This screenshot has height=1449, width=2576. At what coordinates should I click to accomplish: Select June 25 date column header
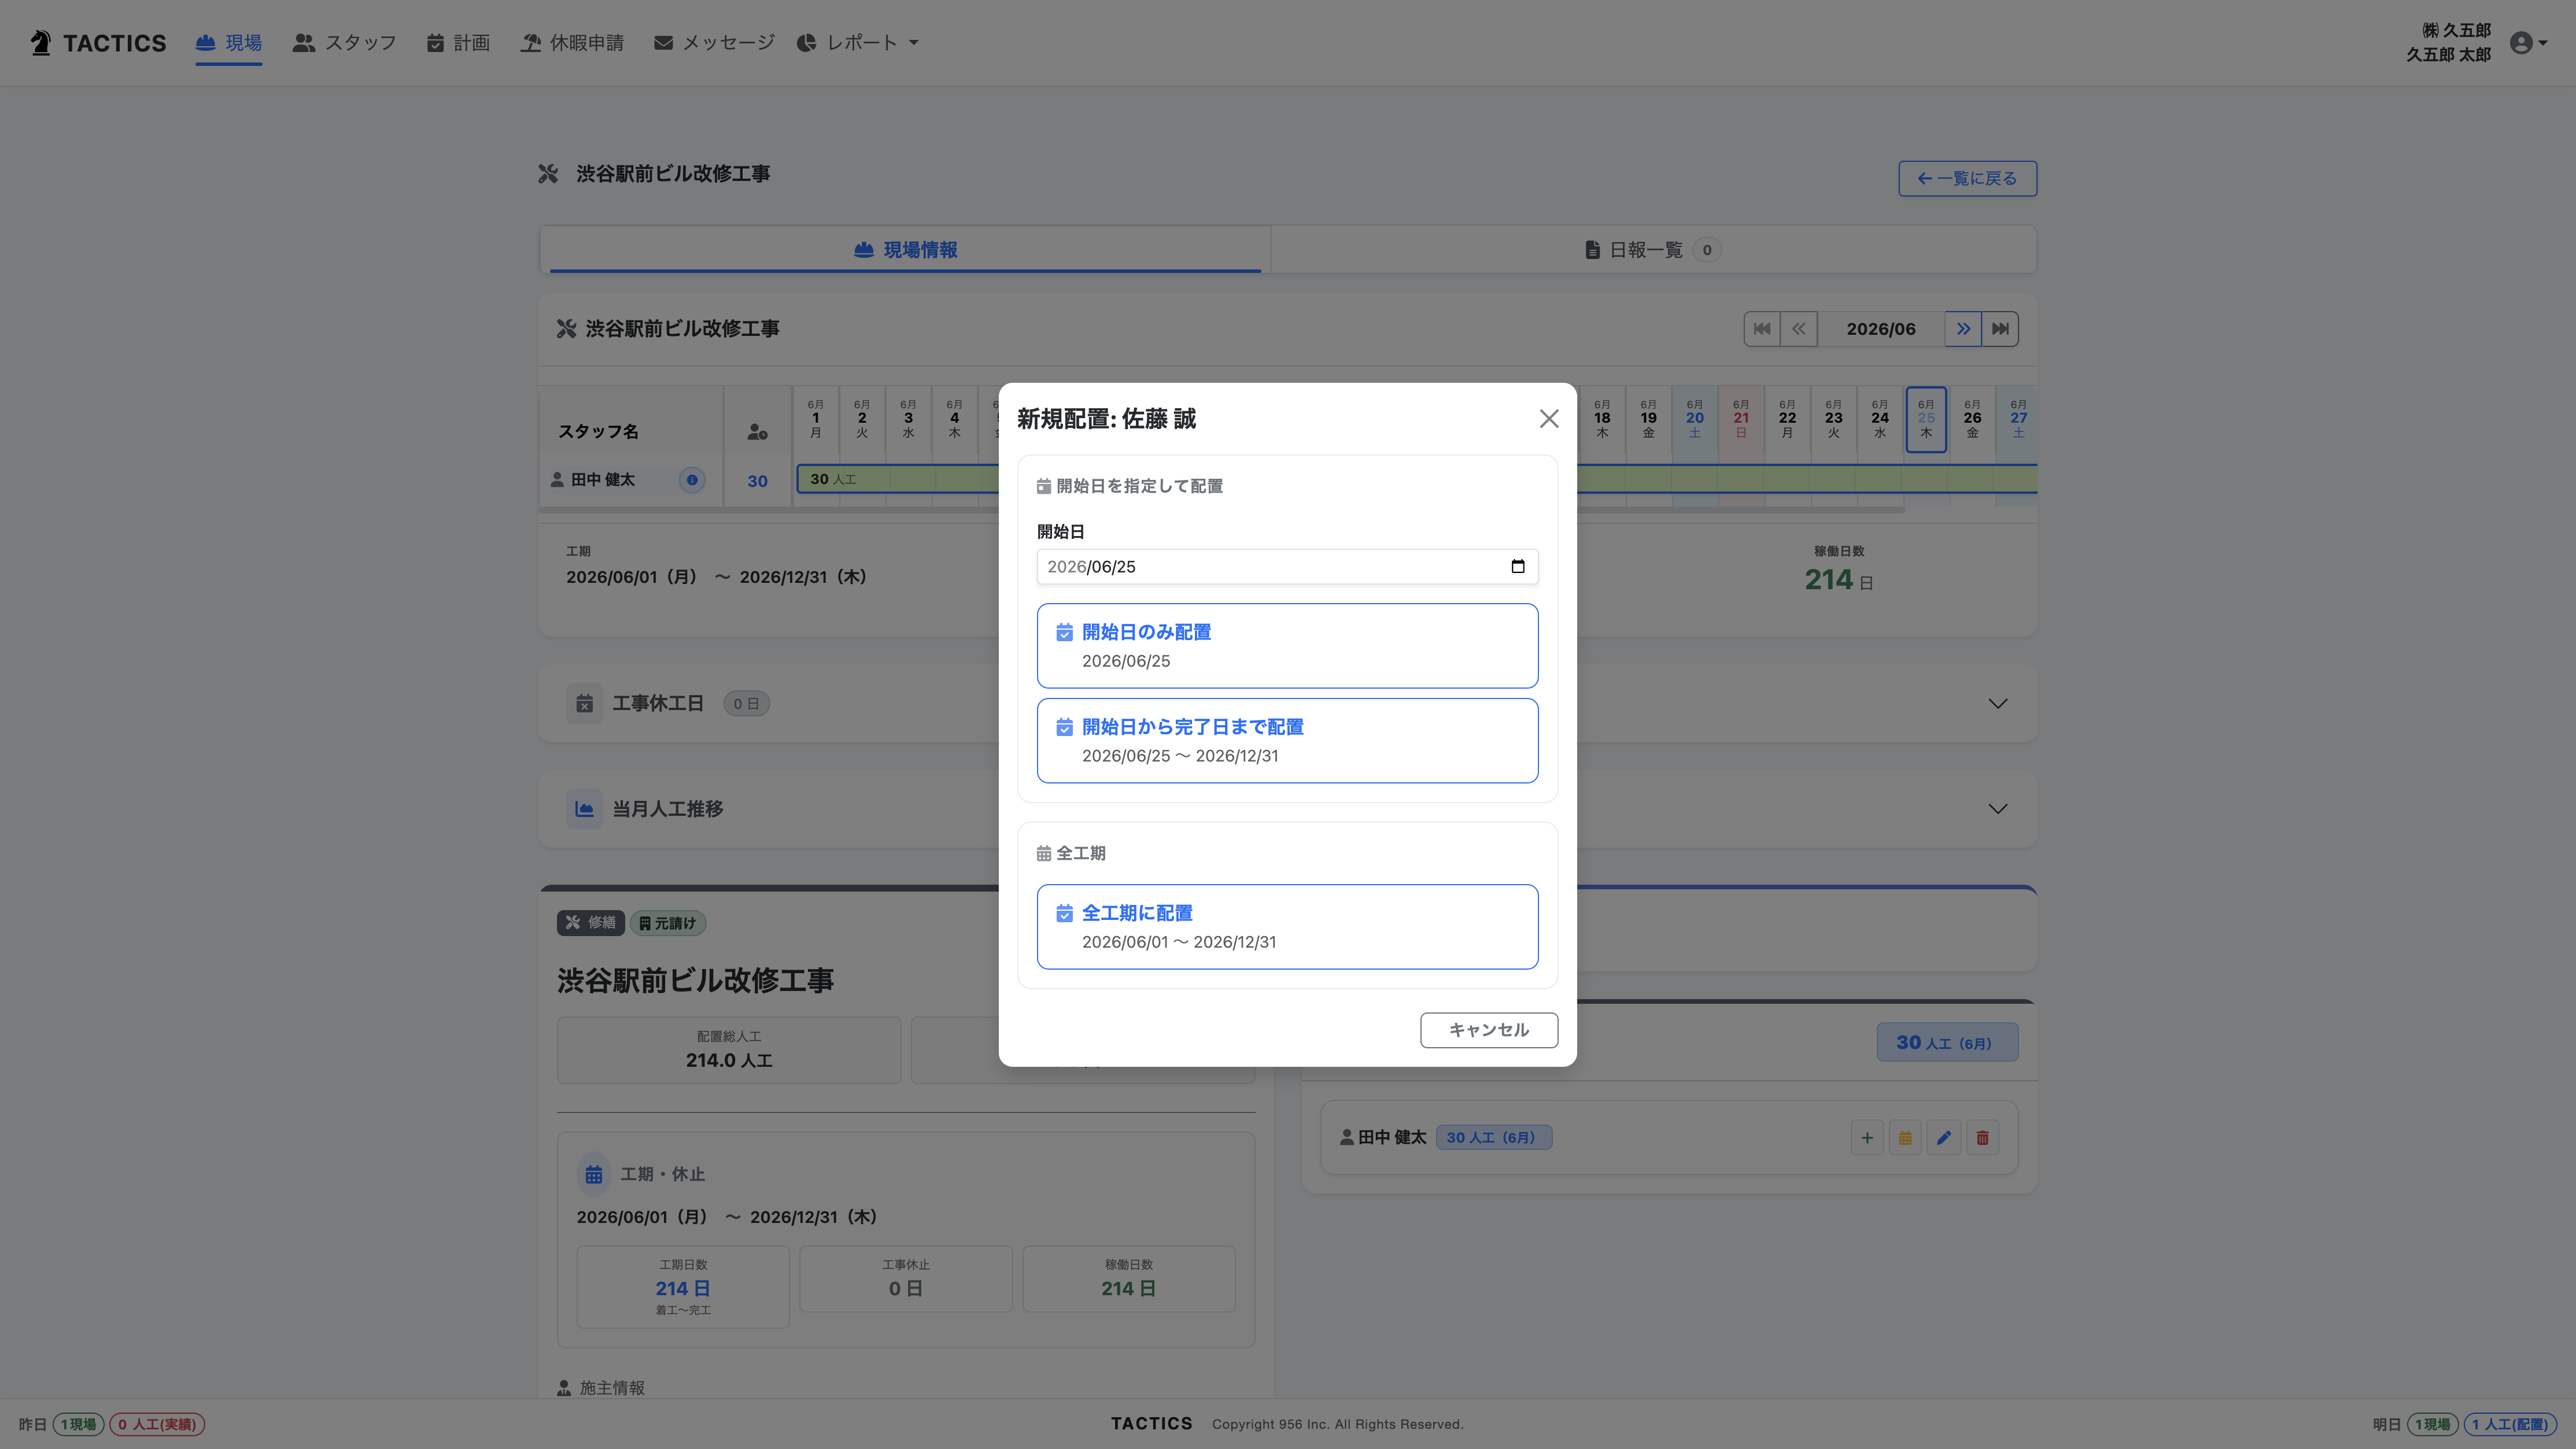tap(1925, 419)
